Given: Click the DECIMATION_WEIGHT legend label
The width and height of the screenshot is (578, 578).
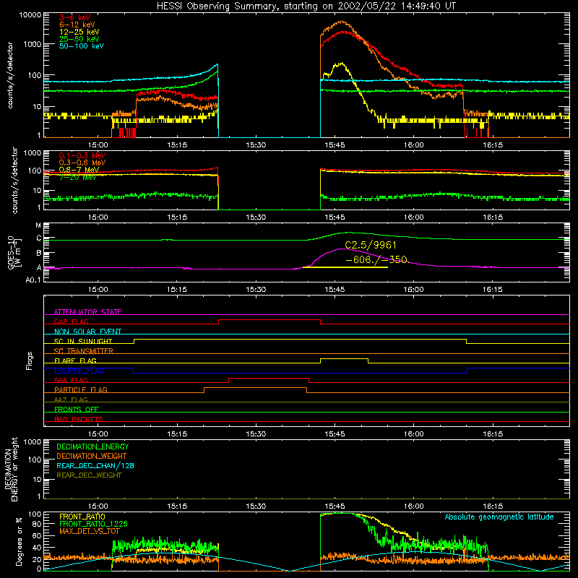Looking at the screenshot, I should (x=92, y=456).
